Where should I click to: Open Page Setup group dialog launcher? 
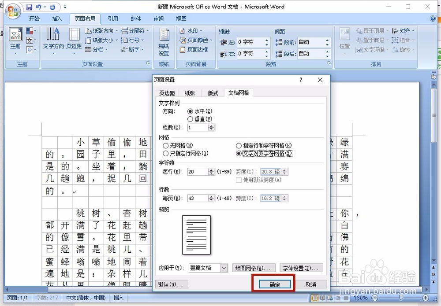[148, 63]
